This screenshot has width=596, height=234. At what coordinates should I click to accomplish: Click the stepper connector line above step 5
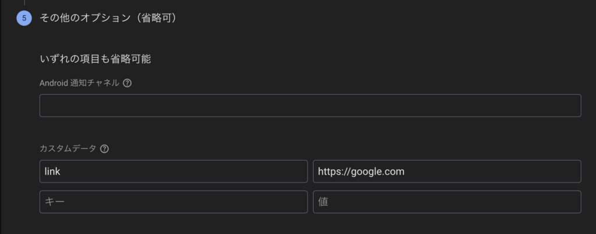coord(24,3)
